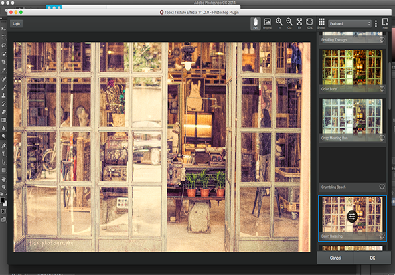
Task: Open the Featured collection dropdown
Action: tap(350, 23)
